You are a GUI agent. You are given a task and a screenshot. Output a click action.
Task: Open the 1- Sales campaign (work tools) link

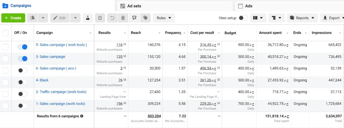(x=60, y=104)
